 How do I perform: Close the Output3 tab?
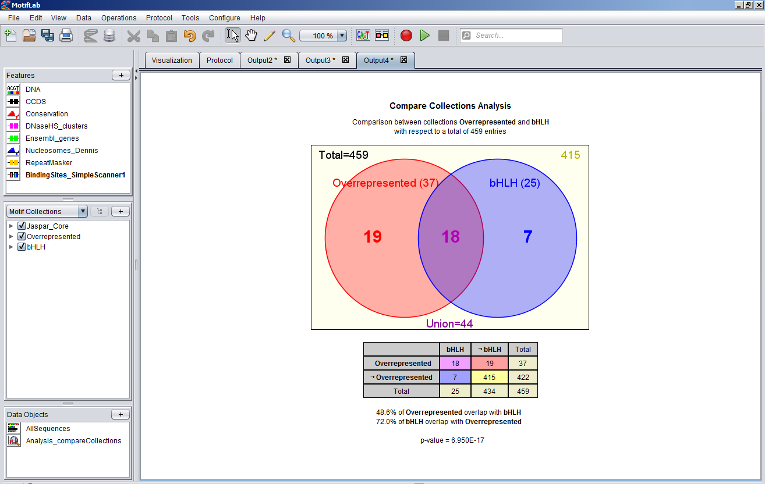coord(345,60)
